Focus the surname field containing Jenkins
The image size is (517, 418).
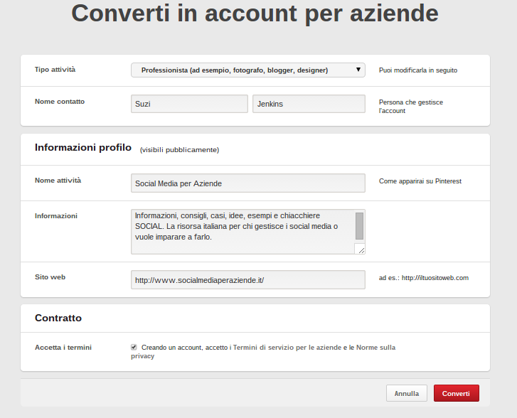point(308,104)
